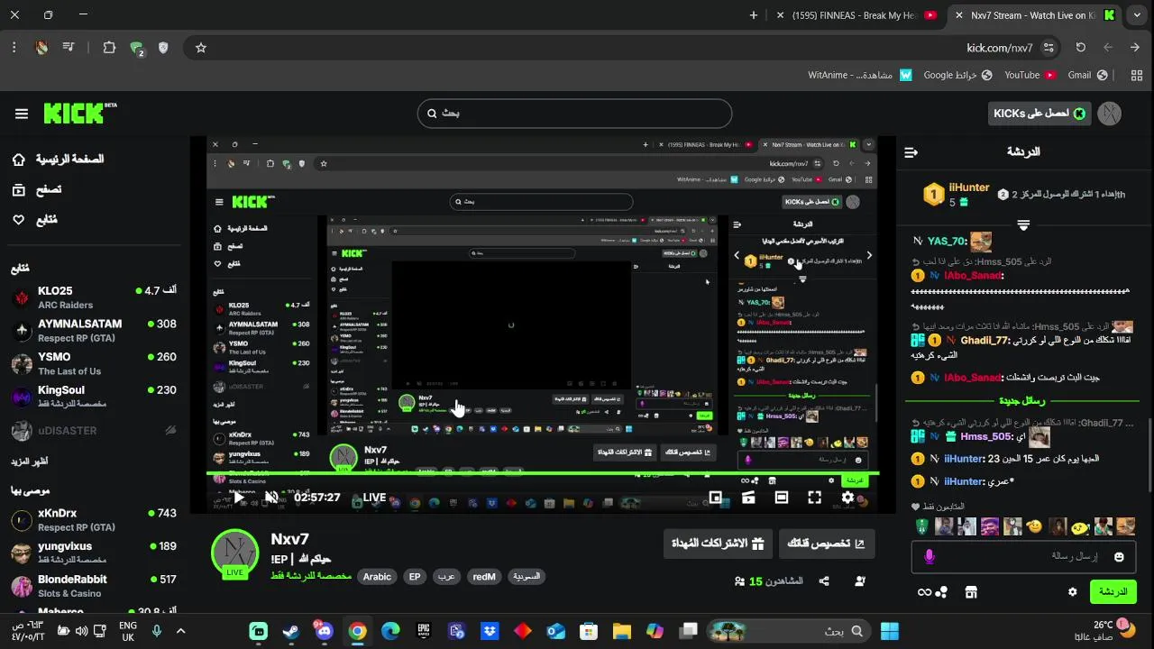Click the purple microphone icon in chat input
The height and width of the screenshot is (649, 1154).
(930, 557)
